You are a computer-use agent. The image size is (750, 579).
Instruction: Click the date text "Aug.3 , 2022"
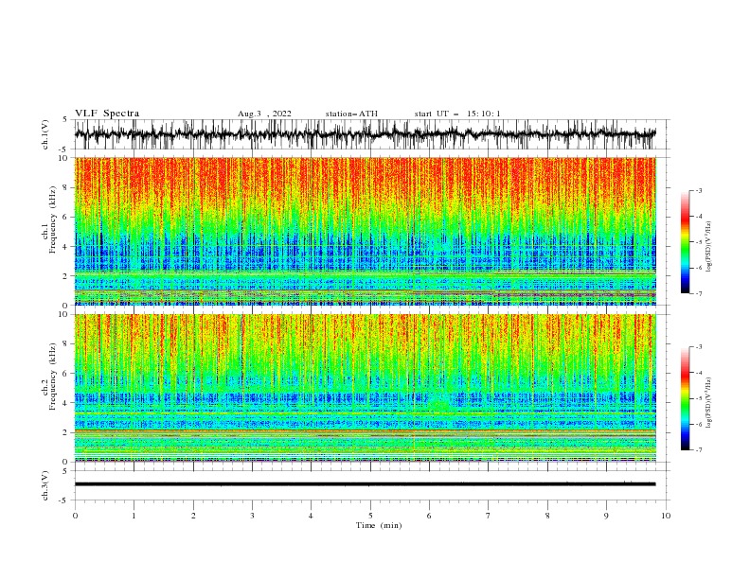(264, 114)
